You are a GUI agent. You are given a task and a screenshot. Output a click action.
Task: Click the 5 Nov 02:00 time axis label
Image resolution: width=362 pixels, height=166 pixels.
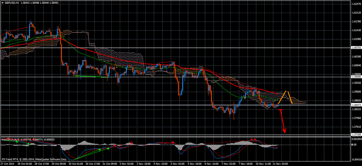coord(177,164)
